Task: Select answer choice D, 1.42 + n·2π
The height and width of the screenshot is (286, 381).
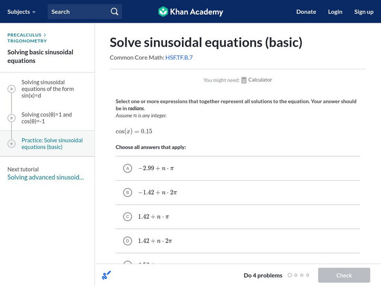Action: click(x=127, y=241)
